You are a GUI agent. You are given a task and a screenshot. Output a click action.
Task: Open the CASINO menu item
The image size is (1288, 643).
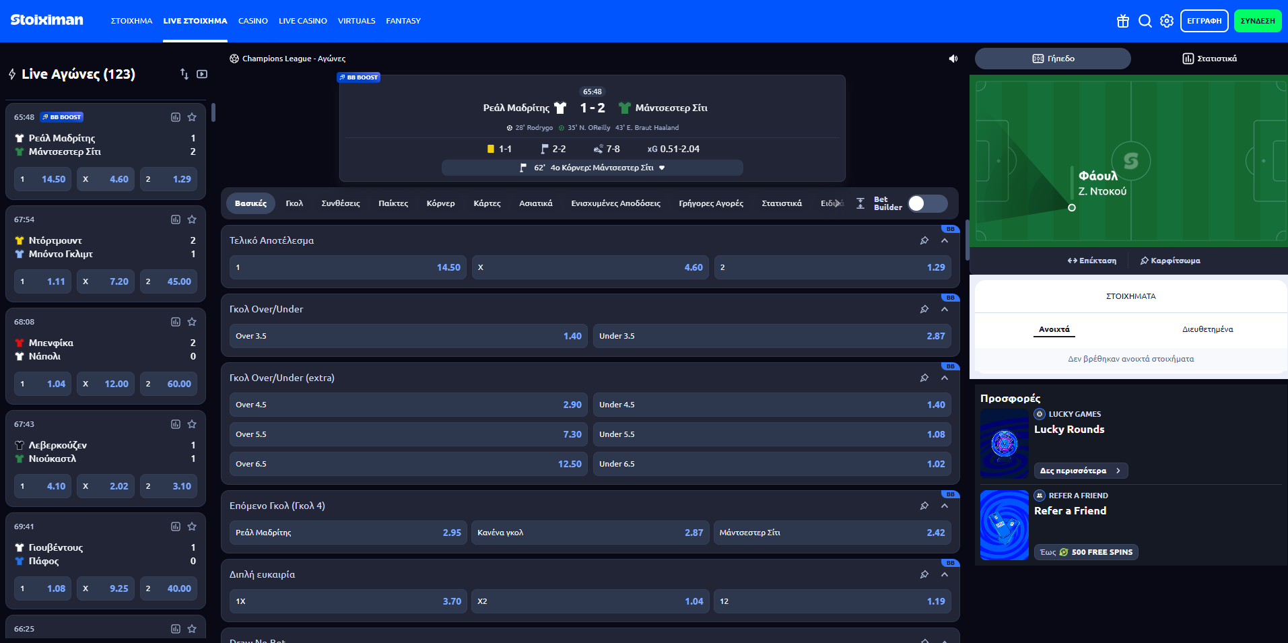[x=252, y=21]
